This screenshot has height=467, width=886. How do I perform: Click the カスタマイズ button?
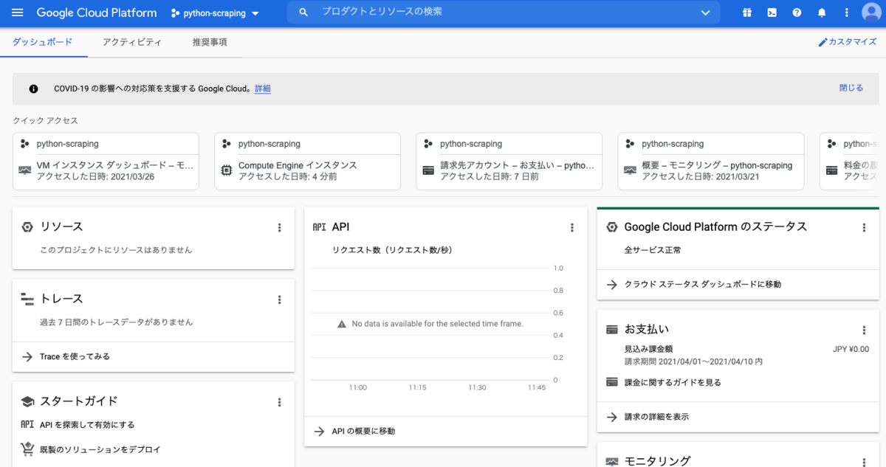(x=847, y=42)
